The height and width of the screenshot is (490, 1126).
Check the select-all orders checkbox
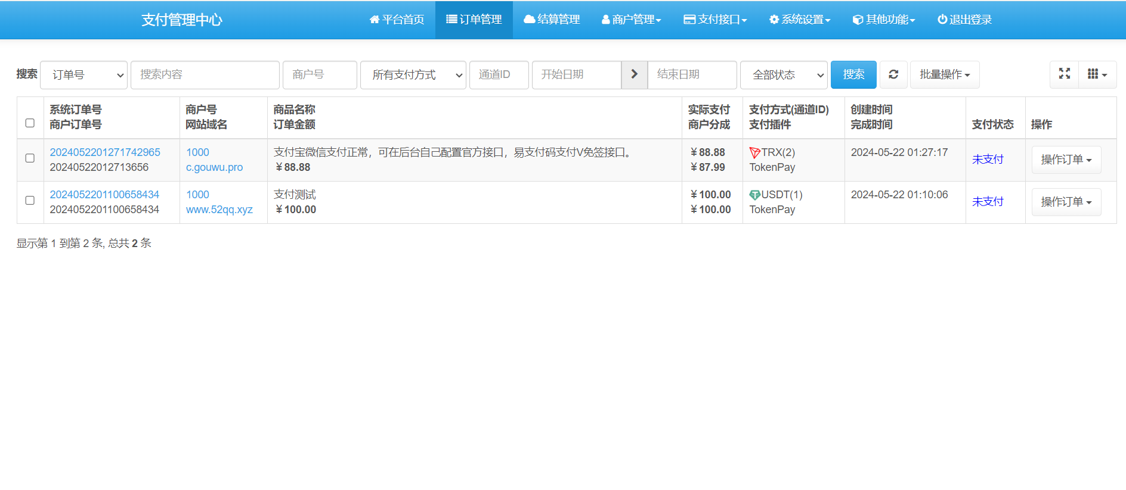(x=30, y=123)
